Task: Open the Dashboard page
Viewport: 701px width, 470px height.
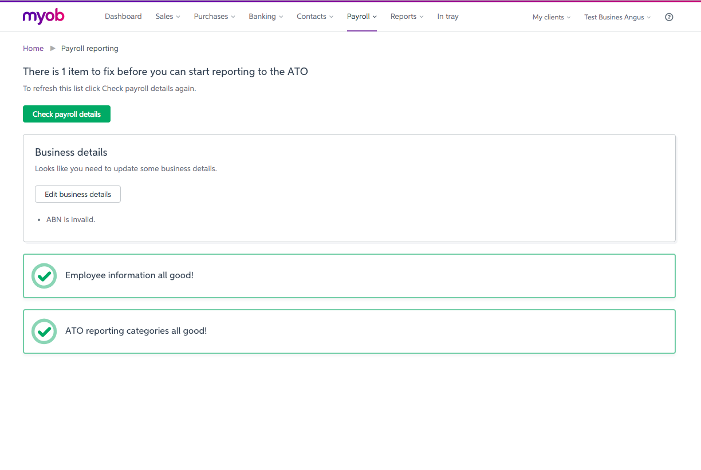Action: coord(123,17)
